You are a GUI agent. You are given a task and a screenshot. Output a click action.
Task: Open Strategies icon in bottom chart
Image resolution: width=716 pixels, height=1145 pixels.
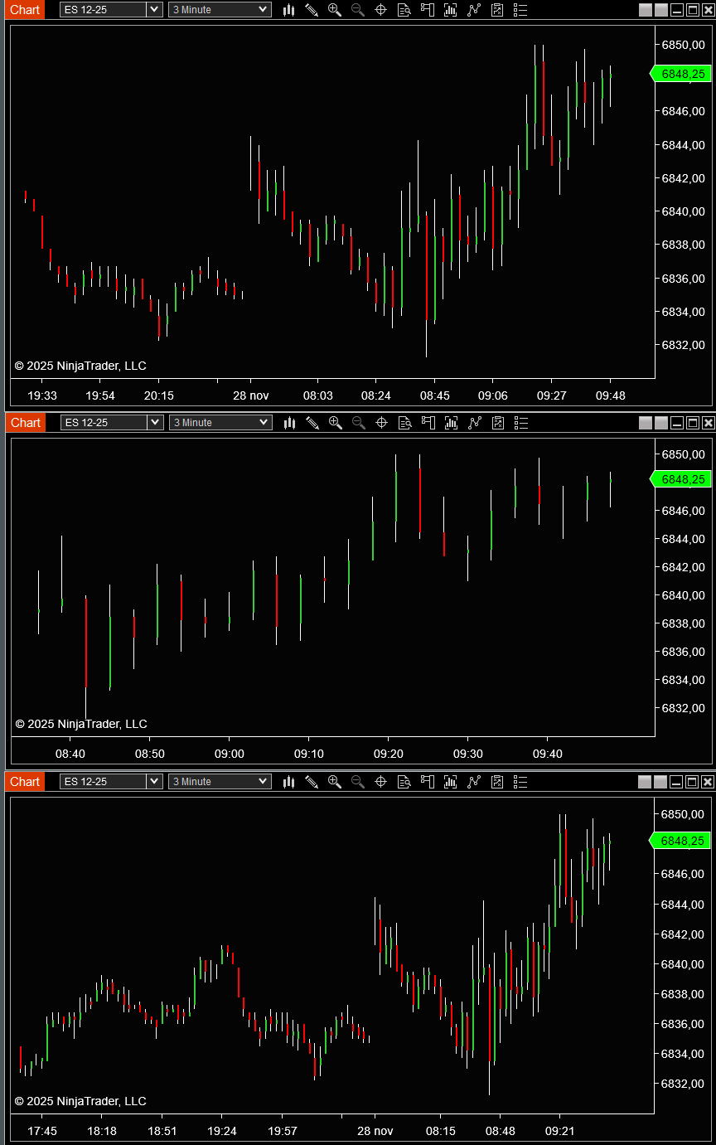(497, 782)
